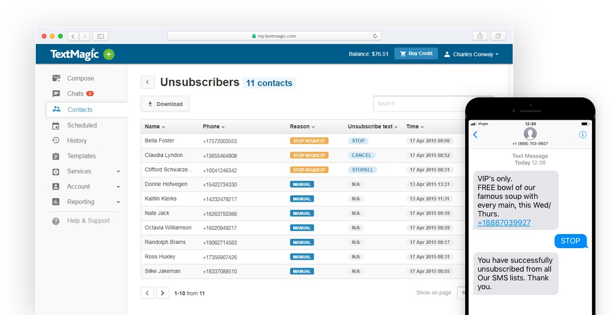The image size is (613, 315).
Task: Click time 17 Apr 2015 08:55
Action: [x=429, y=271]
